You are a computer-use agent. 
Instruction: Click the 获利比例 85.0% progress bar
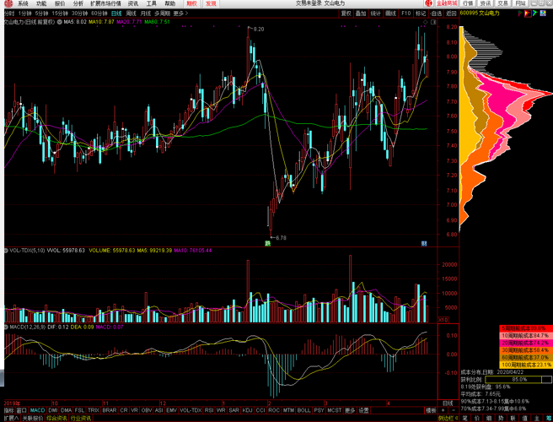click(x=518, y=380)
